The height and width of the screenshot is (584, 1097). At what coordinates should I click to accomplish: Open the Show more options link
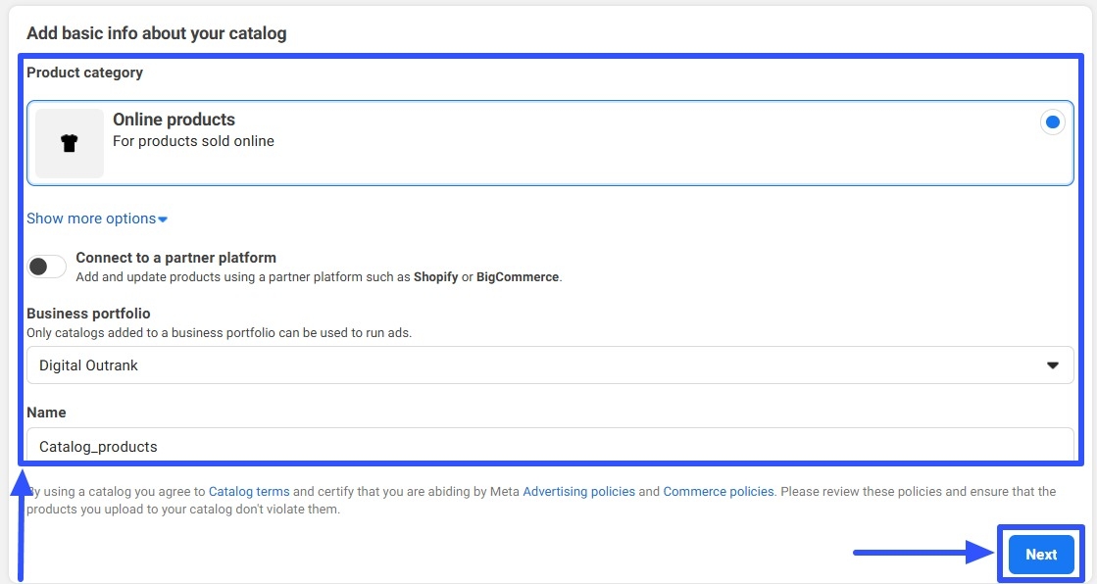click(91, 219)
